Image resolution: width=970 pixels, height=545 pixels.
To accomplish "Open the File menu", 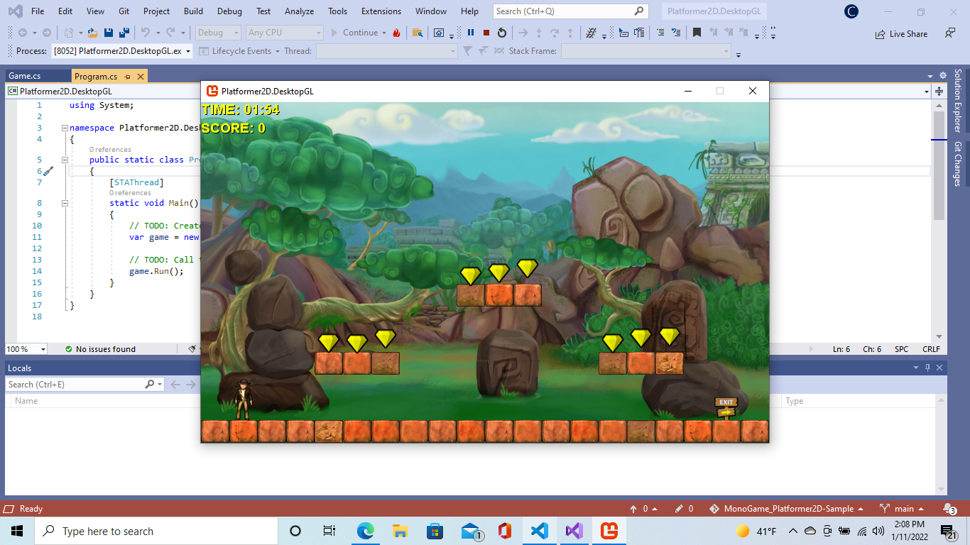I will tap(38, 11).
